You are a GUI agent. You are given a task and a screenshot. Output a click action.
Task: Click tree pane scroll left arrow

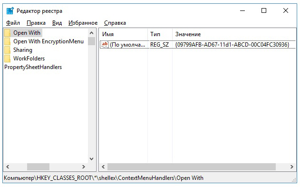click(8, 167)
